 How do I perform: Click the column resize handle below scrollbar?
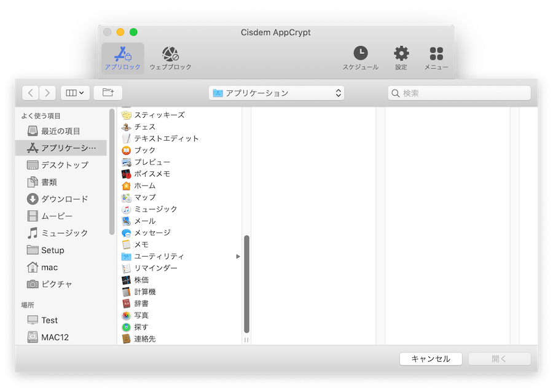pyautogui.click(x=246, y=340)
